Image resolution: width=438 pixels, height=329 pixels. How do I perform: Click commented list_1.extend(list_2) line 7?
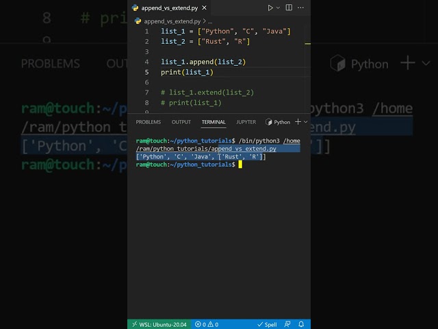[x=207, y=93]
